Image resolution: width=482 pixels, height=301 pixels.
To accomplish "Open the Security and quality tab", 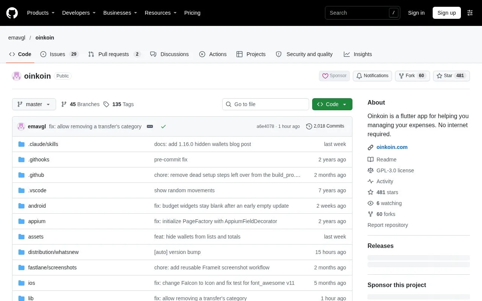I will coord(304,54).
